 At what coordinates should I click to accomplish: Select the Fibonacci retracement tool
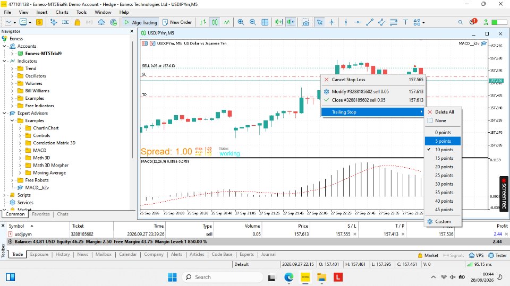394,22
